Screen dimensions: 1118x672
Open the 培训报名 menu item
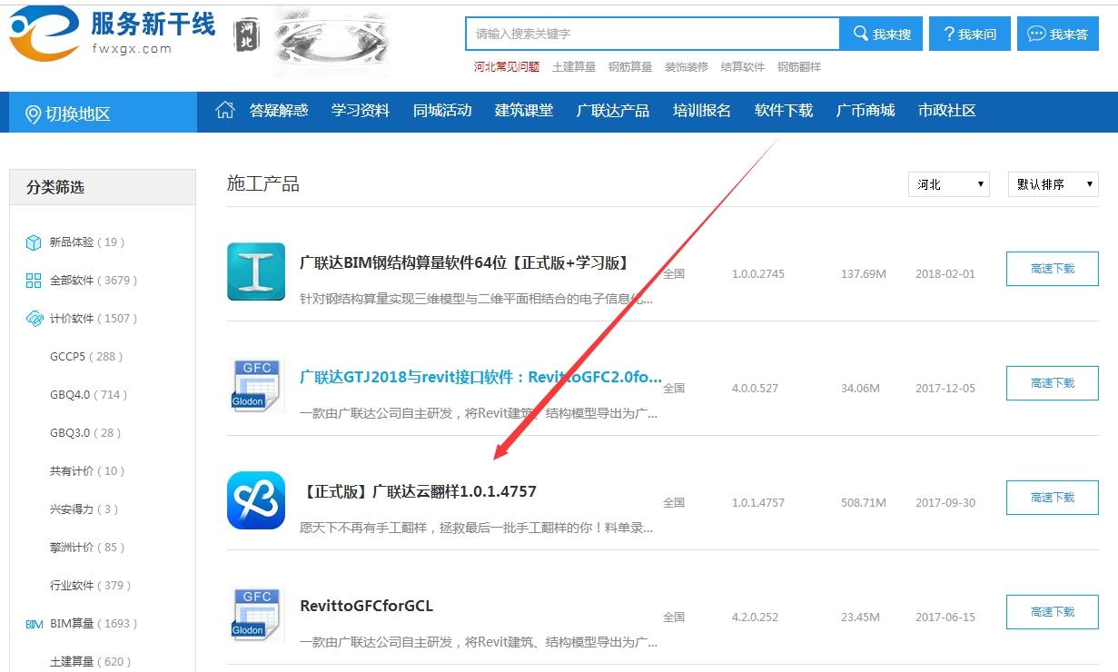pyautogui.click(x=702, y=110)
